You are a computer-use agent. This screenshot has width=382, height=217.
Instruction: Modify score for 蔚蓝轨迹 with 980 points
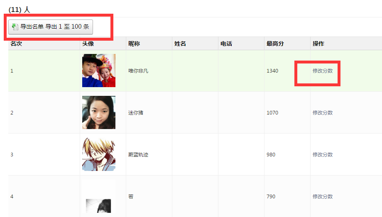[323, 155]
